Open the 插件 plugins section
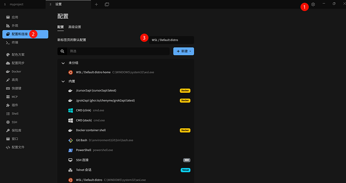The width and height of the screenshot is (346, 183). coord(26,105)
